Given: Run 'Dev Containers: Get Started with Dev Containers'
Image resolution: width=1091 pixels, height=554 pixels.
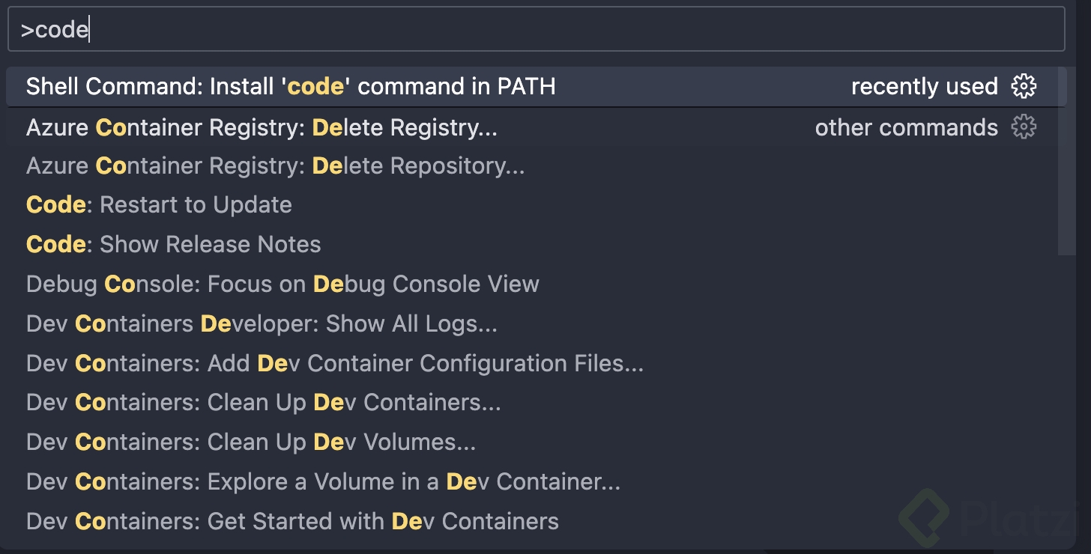Looking at the screenshot, I should [292, 521].
